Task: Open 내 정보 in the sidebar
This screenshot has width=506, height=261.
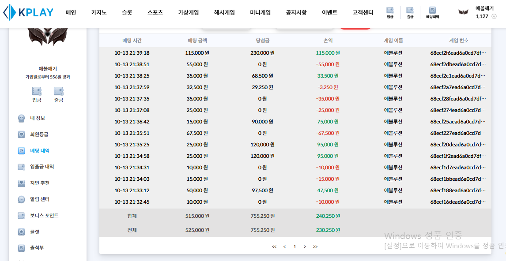Action: click(37, 118)
